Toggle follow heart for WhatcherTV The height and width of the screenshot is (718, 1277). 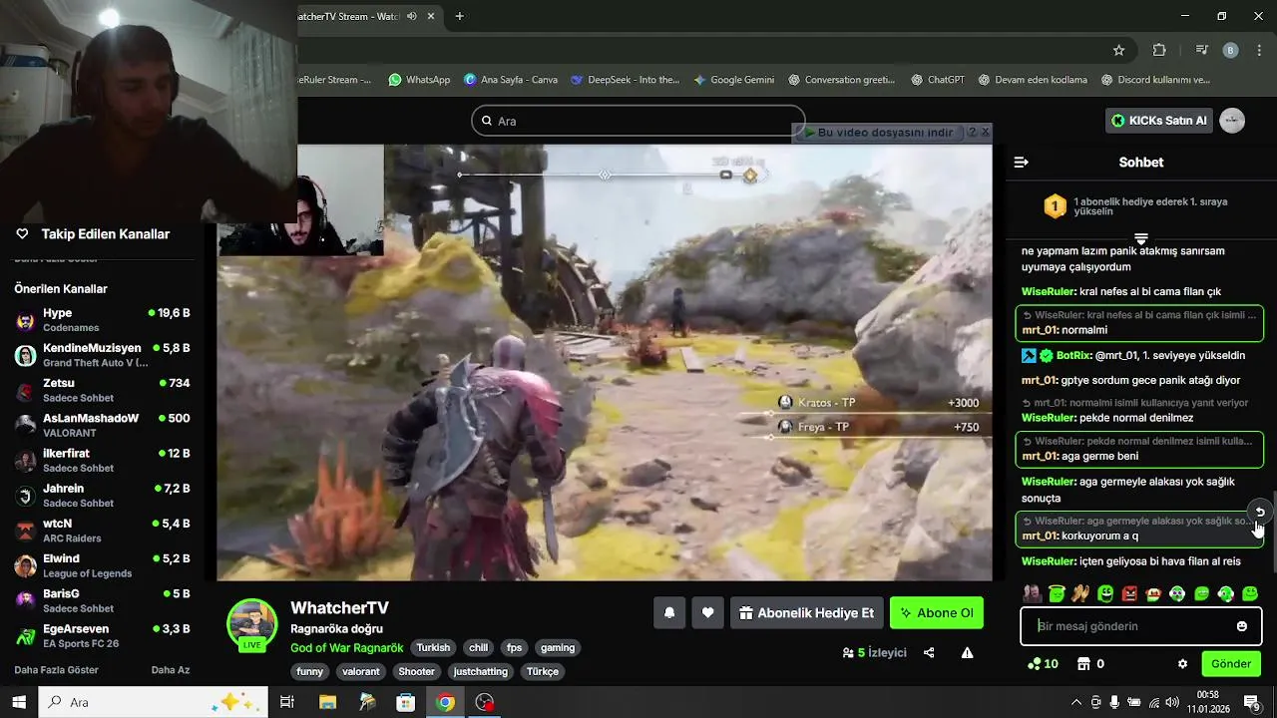pyautogui.click(x=707, y=612)
